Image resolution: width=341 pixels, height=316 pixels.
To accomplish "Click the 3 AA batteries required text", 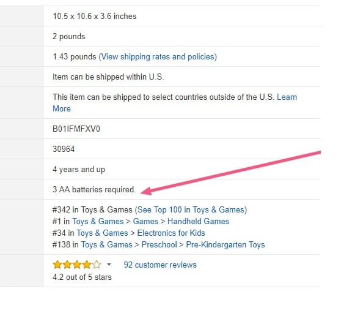I will click(94, 190).
